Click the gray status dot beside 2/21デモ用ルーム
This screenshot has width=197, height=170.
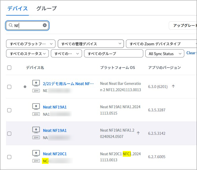point(25,87)
